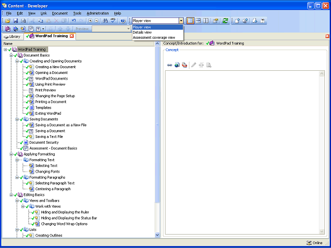
Task: Choose Player view in dropdown list
Action: click(x=158, y=27)
